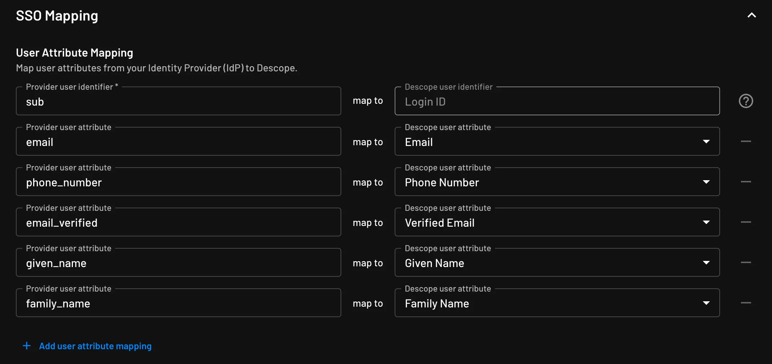
Task: Click the Provider user identifier sub field
Action: click(x=178, y=101)
